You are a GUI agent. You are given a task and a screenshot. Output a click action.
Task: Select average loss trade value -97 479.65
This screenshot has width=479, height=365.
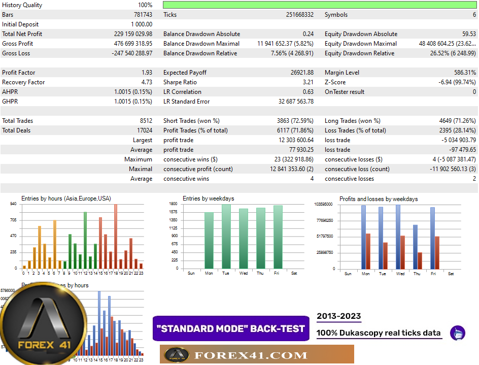point(462,150)
